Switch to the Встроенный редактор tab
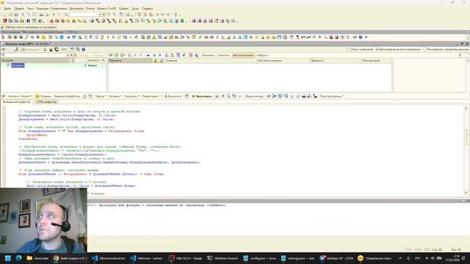470x264 pixels. (17, 102)
